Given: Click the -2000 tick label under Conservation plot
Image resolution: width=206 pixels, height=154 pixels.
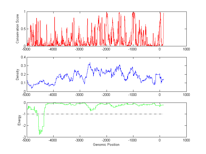Looking at the screenshot, I should [x=106, y=49].
